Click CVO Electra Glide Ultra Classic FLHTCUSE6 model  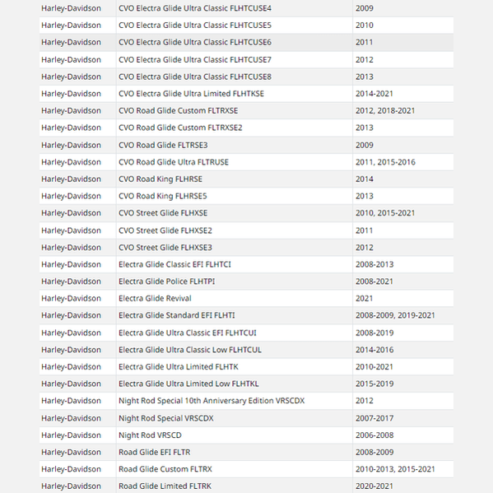coord(194,43)
